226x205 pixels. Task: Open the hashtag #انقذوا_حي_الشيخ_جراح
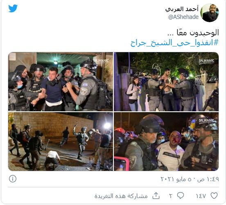tap(174, 43)
